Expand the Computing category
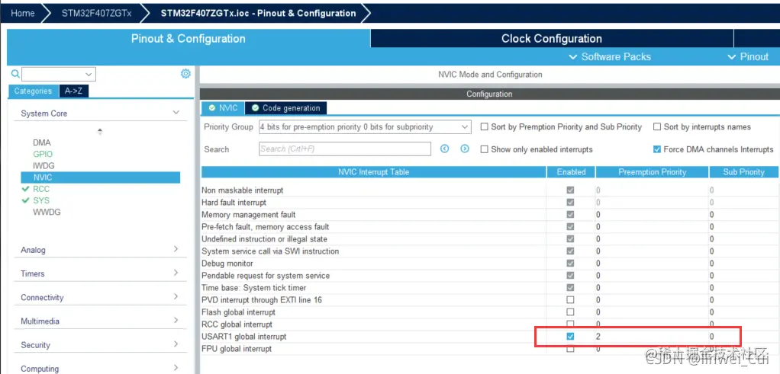Viewport: 780px width, 374px height. (176, 368)
